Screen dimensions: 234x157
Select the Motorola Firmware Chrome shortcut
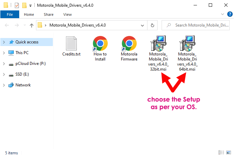(129, 43)
